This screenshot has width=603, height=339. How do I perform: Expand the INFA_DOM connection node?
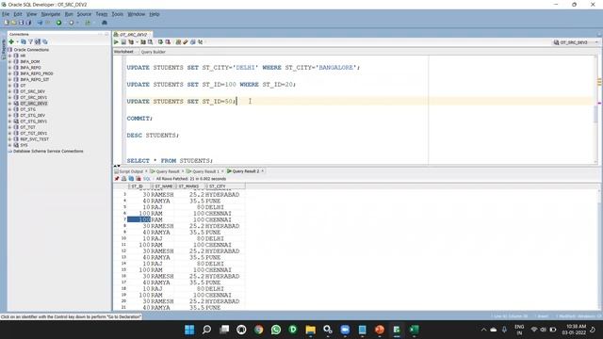click(10, 61)
